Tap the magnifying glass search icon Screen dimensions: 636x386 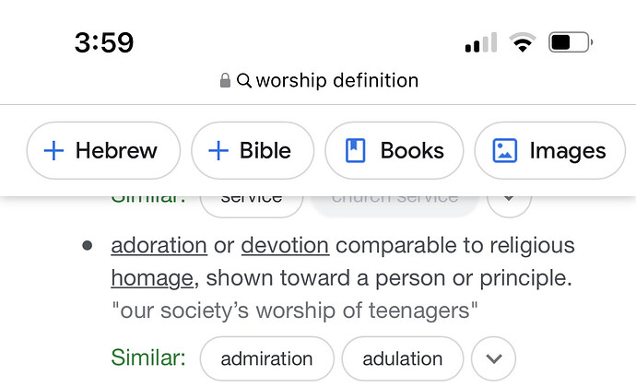[x=244, y=80]
